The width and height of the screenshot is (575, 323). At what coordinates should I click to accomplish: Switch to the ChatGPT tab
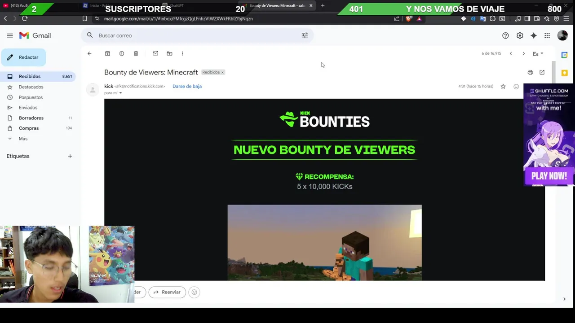(177, 5)
